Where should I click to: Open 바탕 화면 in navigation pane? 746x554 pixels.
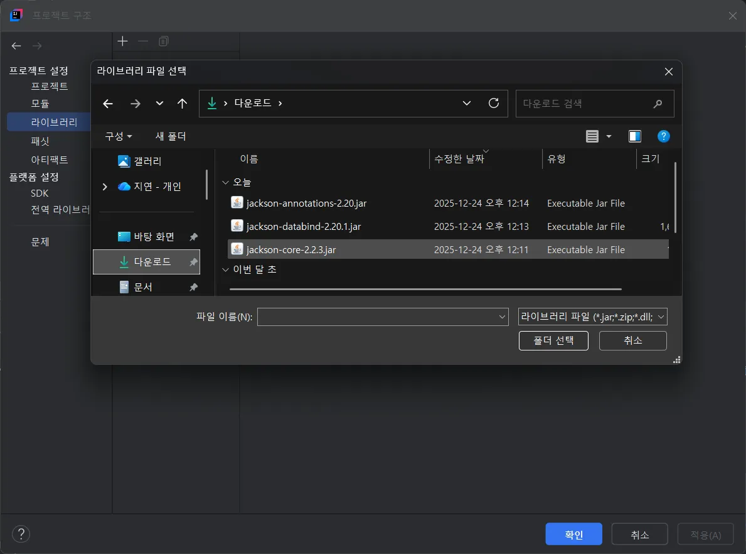click(147, 237)
